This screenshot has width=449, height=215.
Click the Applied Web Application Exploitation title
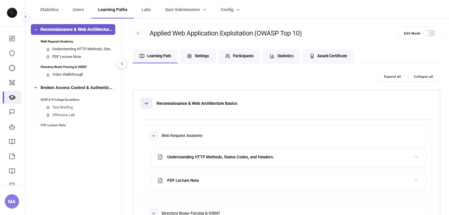[226, 33]
